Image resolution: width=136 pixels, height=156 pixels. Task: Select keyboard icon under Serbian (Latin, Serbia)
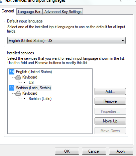click(18, 93)
